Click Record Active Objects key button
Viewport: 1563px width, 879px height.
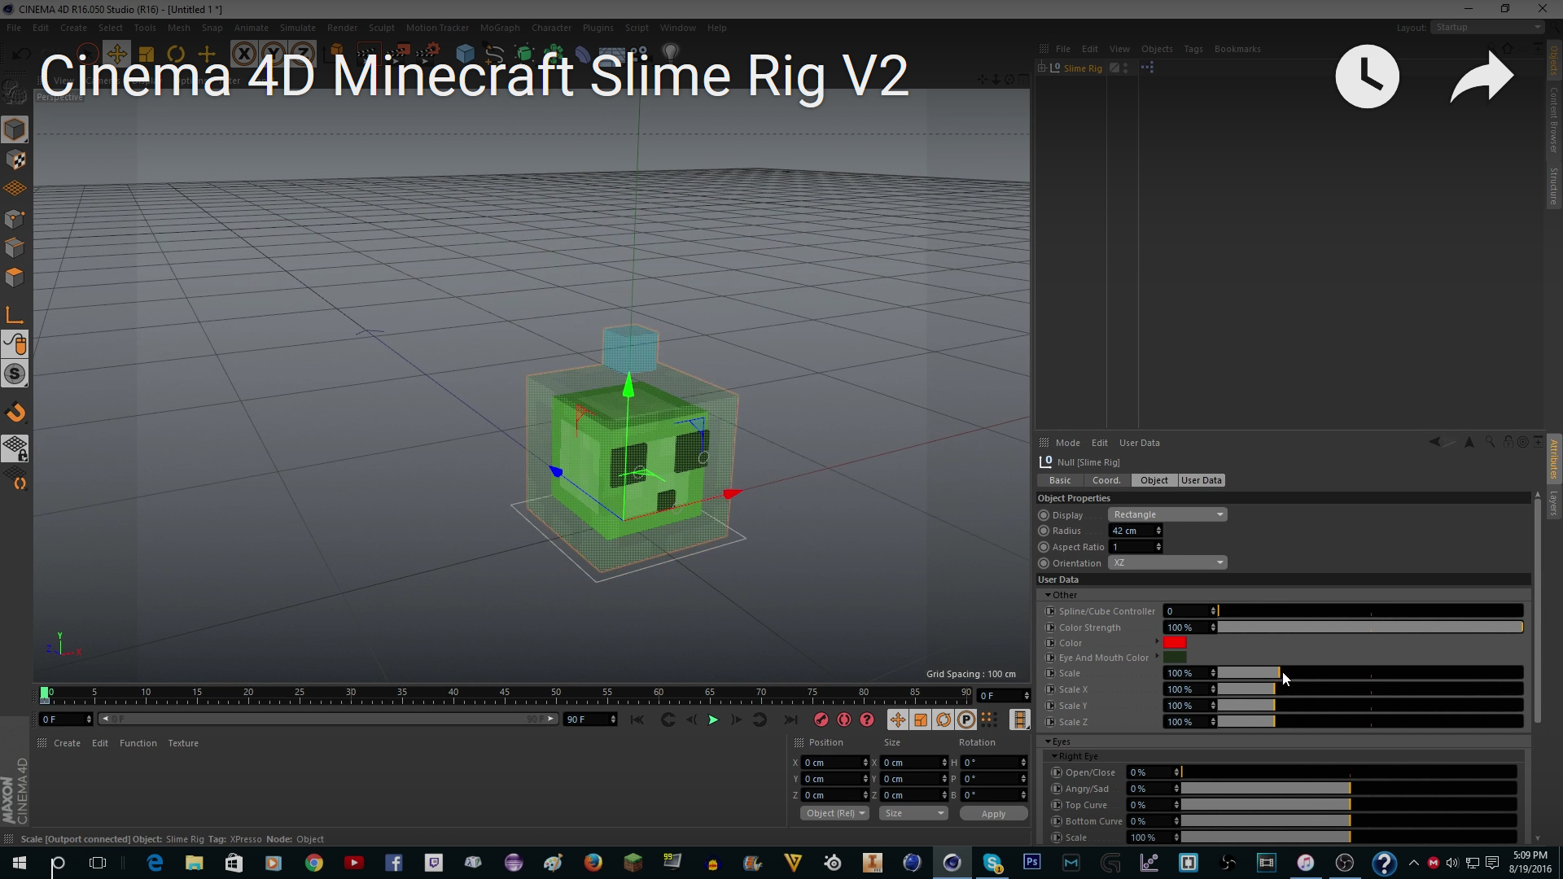coord(821,719)
